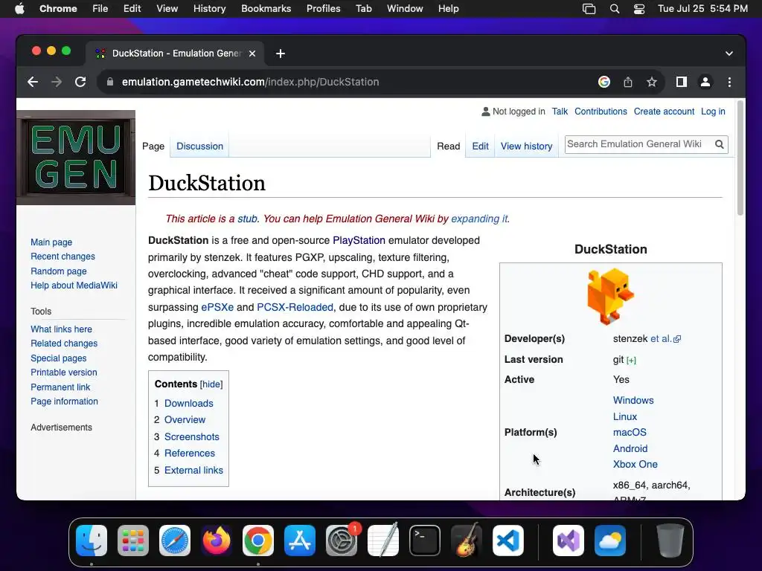The image size is (762, 571).
Task: Expand the tab search chevron
Action: point(729,54)
